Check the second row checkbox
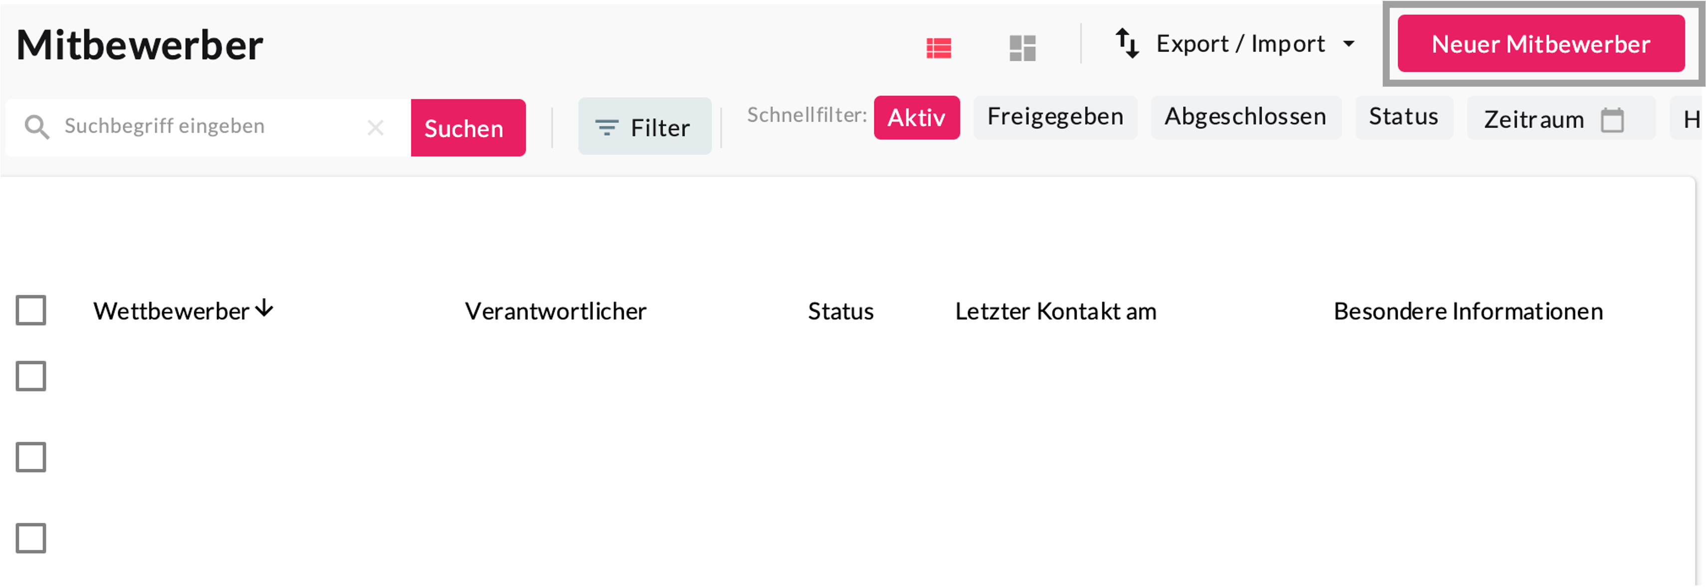The image size is (1706, 587). coord(31,457)
